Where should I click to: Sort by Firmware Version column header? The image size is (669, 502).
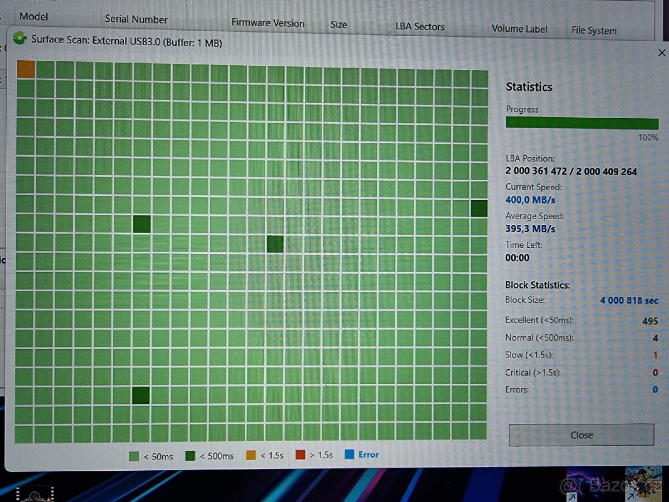point(268,23)
